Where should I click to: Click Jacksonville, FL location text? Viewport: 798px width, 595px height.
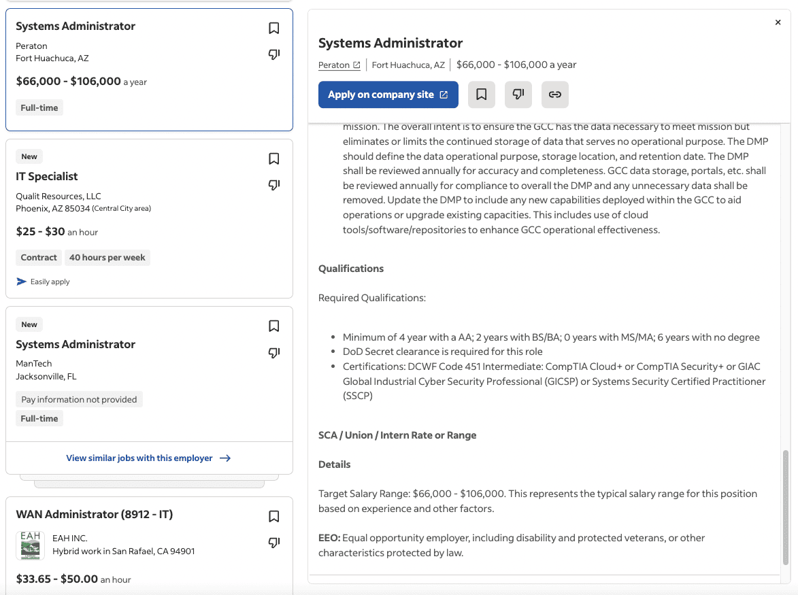coord(46,376)
